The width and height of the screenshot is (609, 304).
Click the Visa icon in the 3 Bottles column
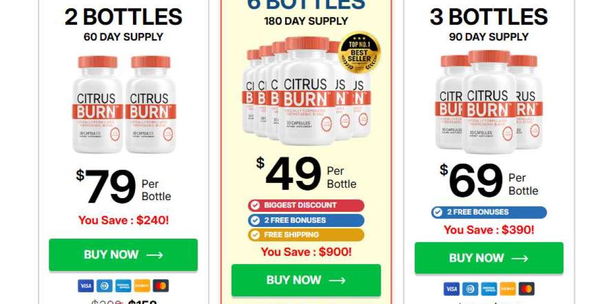click(452, 289)
